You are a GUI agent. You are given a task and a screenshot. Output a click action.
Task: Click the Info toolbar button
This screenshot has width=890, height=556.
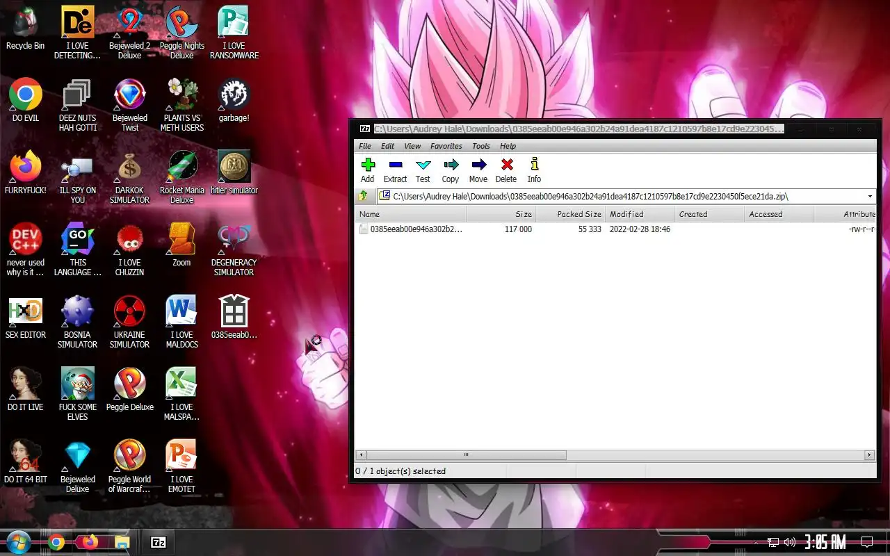[534, 170]
